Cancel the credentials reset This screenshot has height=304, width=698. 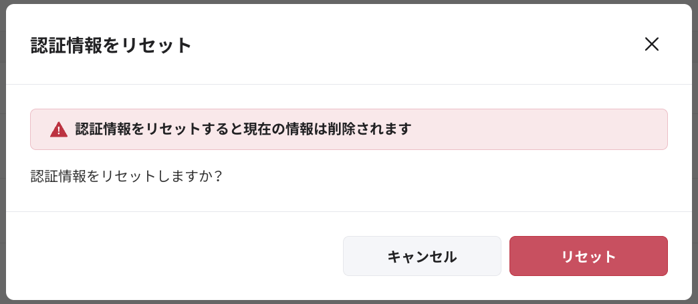422,256
